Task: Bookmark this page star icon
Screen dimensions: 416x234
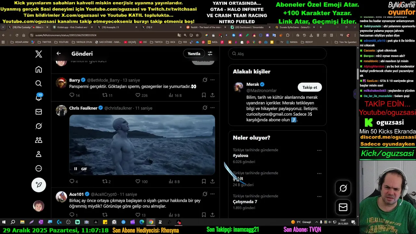Action: tap(197, 35)
